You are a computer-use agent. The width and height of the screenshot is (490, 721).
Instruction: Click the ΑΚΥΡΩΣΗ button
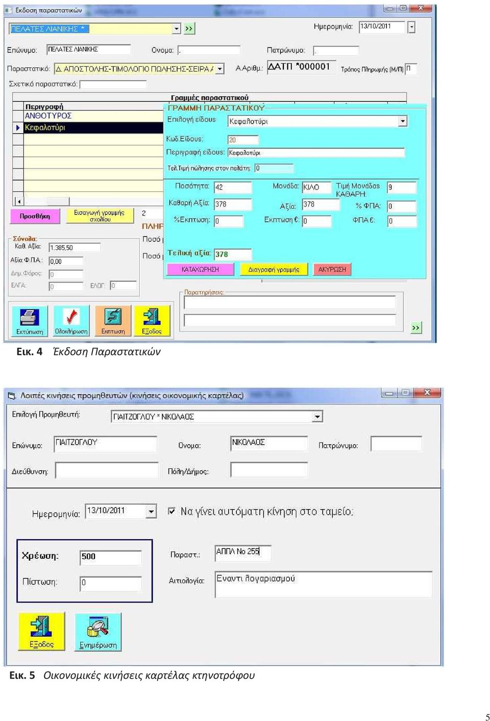332,269
